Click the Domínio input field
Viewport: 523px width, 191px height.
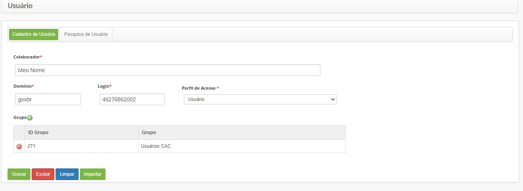(48, 99)
